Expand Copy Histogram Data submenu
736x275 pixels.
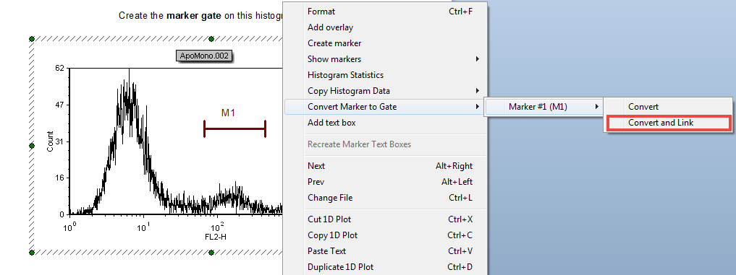click(x=385, y=91)
